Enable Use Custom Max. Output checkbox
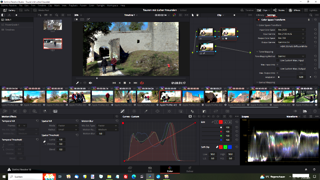Image resolution: width=320 pixels, height=180 pixels. pos(277,69)
